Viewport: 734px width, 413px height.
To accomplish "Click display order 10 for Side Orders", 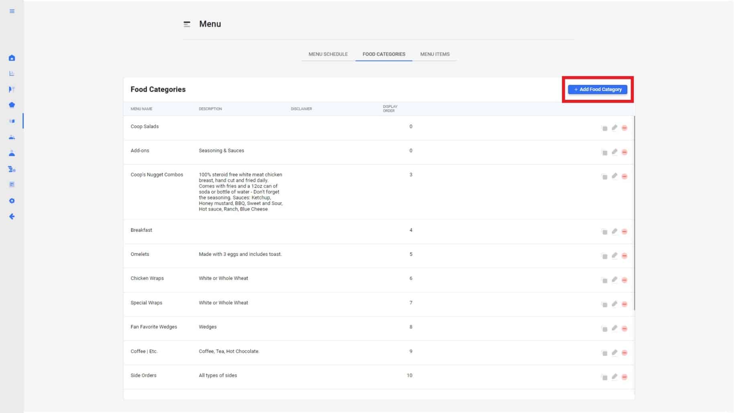I will coord(410,376).
